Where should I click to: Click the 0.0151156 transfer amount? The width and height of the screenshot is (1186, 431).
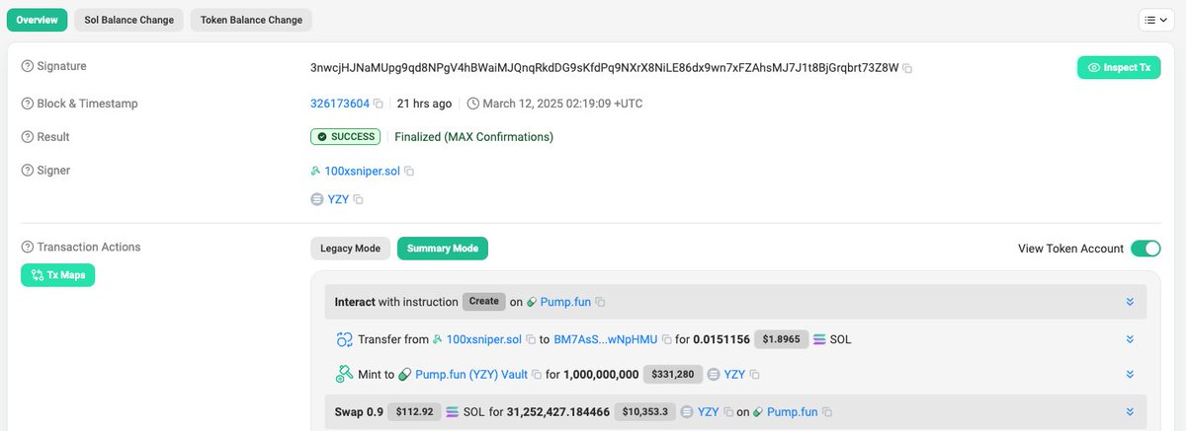(x=720, y=339)
